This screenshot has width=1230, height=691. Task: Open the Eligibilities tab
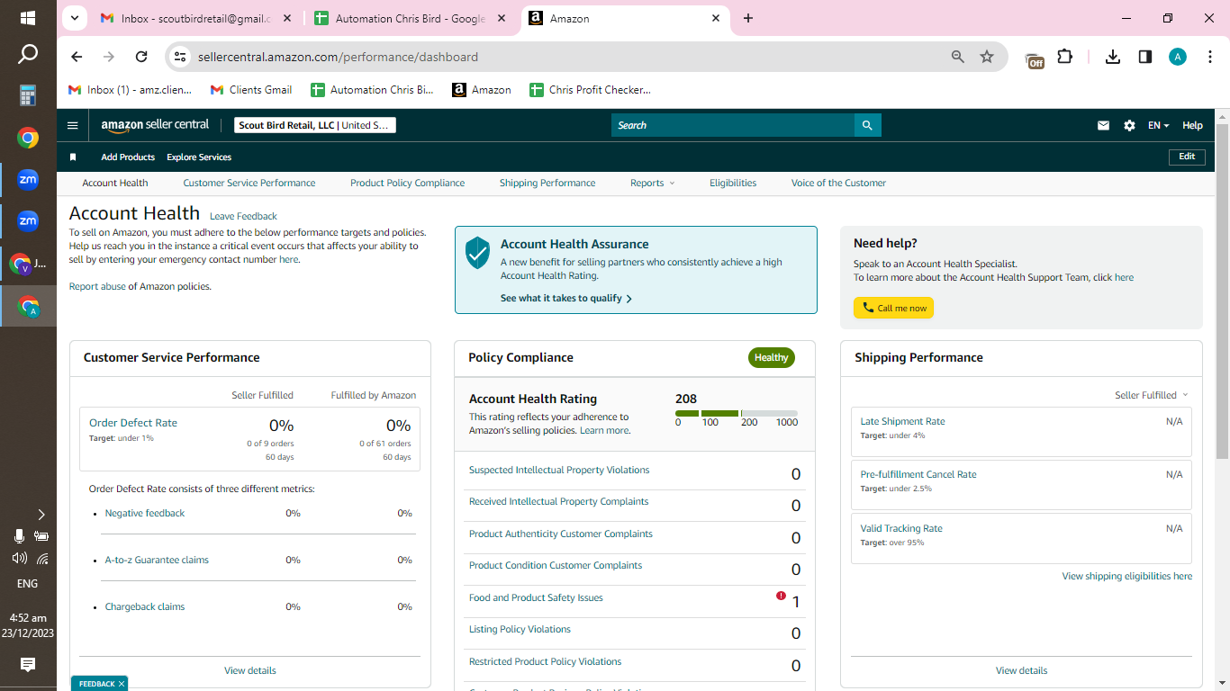pyautogui.click(x=733, y=183)
